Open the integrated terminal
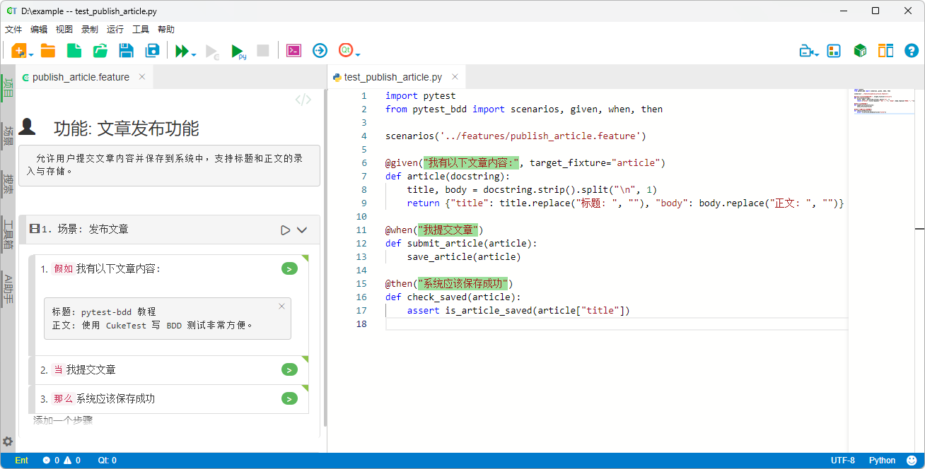Viewport: 925px width, 469px height. (x=293, y=50)
